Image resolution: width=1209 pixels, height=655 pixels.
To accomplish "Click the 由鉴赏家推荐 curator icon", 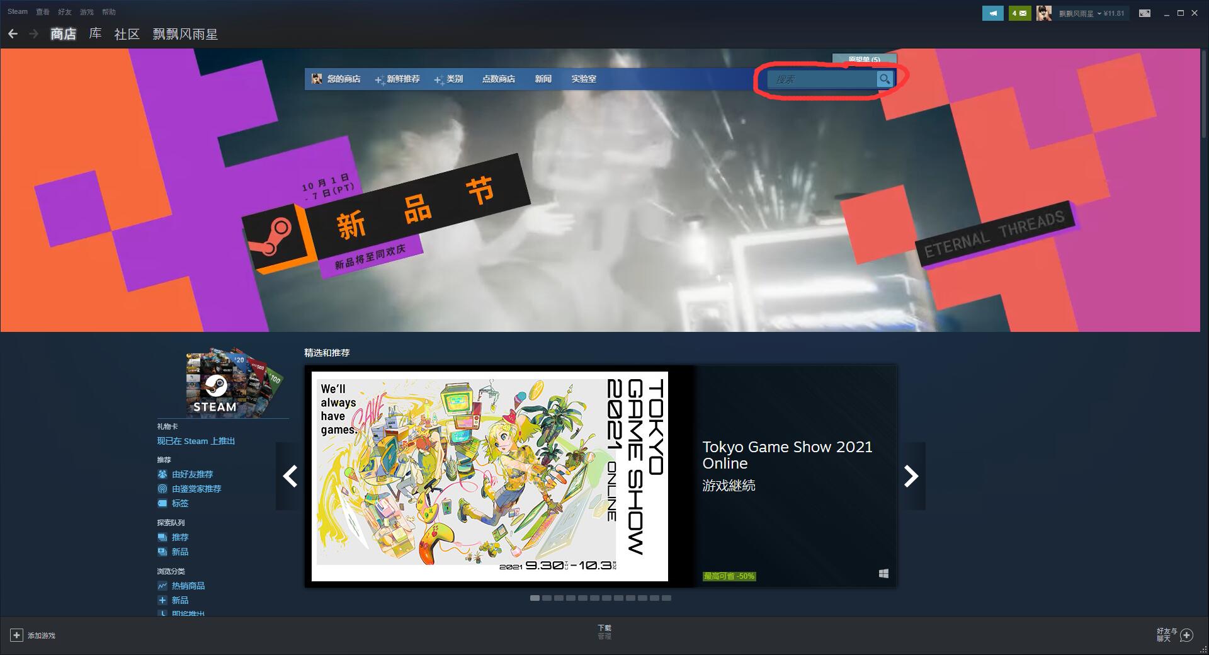I will pyautogui.click(x=162, y=489).
